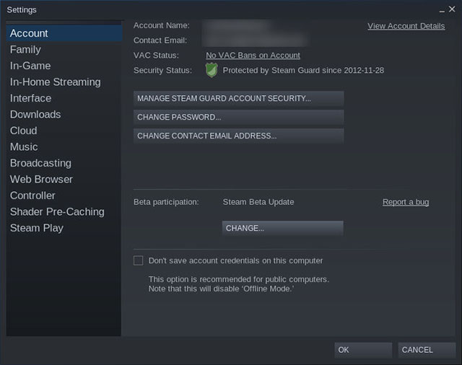Open No VAC Bans on Account link
Viewport: 462px width, 365px height.
click(x=253, y=55)
